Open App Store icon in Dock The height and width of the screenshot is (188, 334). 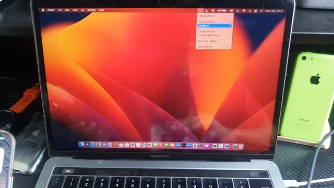pyautogui.click(x=178, y=145)
